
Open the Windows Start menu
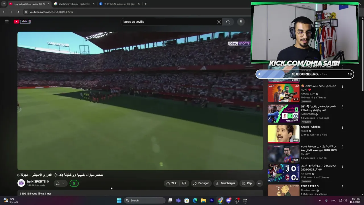(x=119, y=200)
